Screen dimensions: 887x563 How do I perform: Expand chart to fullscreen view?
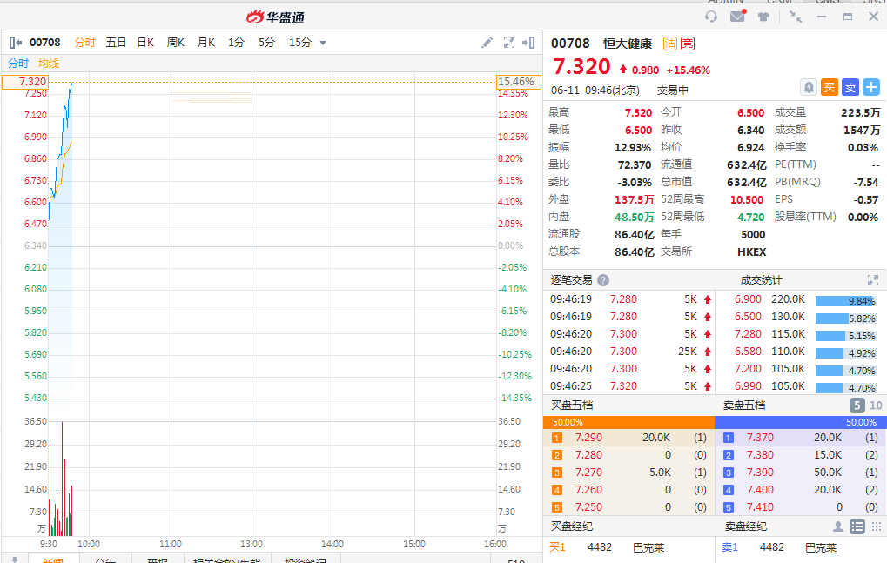509,43
